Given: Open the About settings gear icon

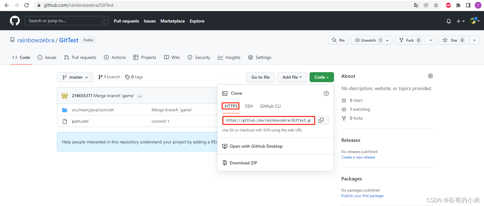Looking at the screenshot, I should (x=430, y=76).
